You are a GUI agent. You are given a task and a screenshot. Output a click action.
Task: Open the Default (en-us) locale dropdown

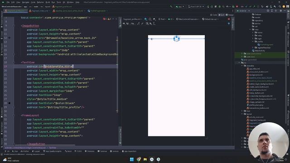tap(210, 19)
